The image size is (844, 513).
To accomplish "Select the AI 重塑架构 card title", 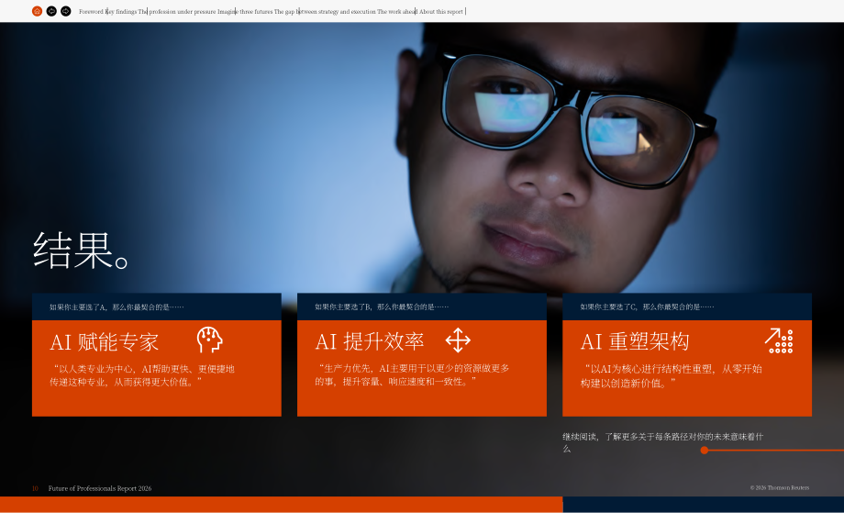I will coord(635,341).
